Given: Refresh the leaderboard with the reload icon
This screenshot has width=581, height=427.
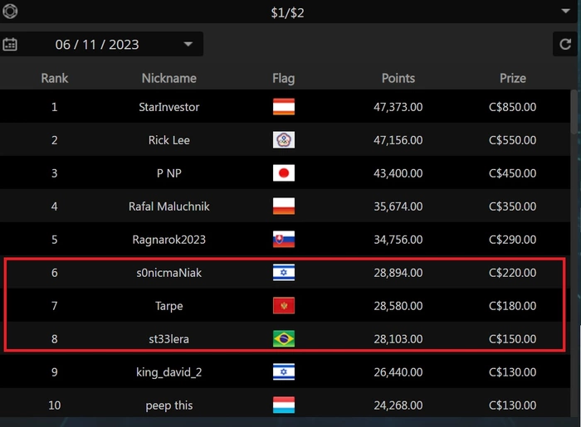Looking at the screenshot, I should 565,44.
